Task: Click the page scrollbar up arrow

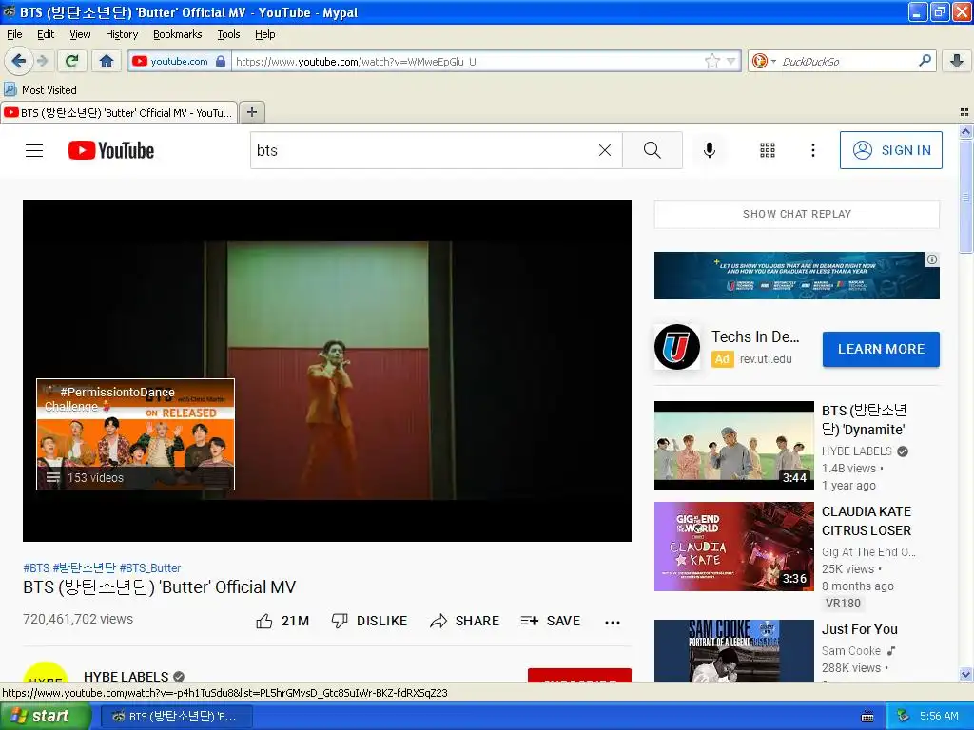Action: tap(965, 131)
